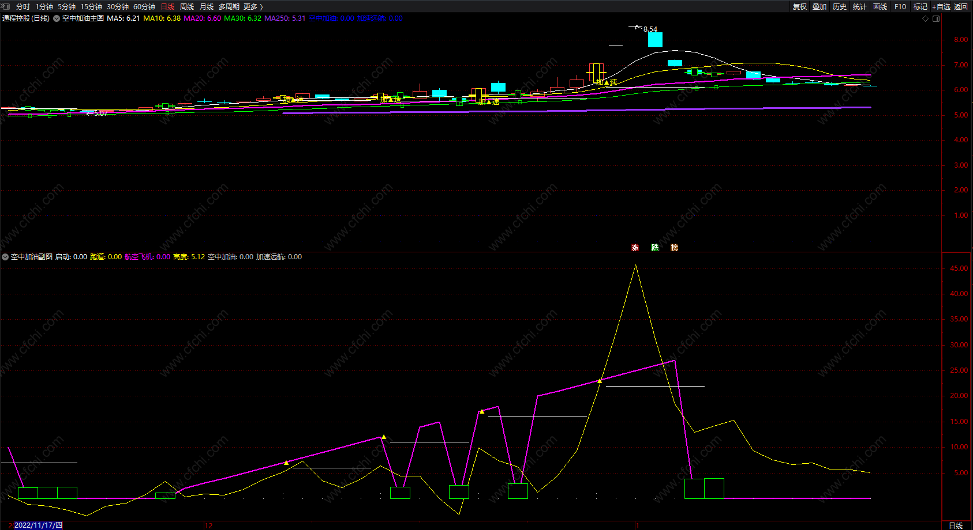Click the 2022/11/17 date marker on timeline

(x=38, y=525)
